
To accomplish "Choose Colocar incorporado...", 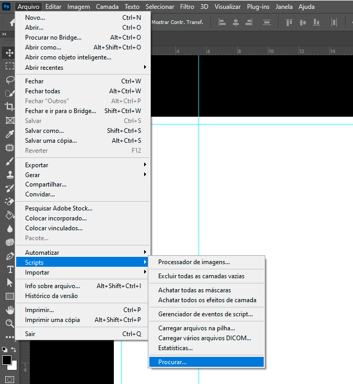I will [x=83, y=218].
